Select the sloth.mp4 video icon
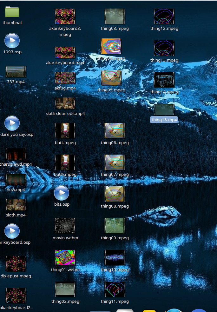This screenshot has width=217, height=312. [16, 205]
